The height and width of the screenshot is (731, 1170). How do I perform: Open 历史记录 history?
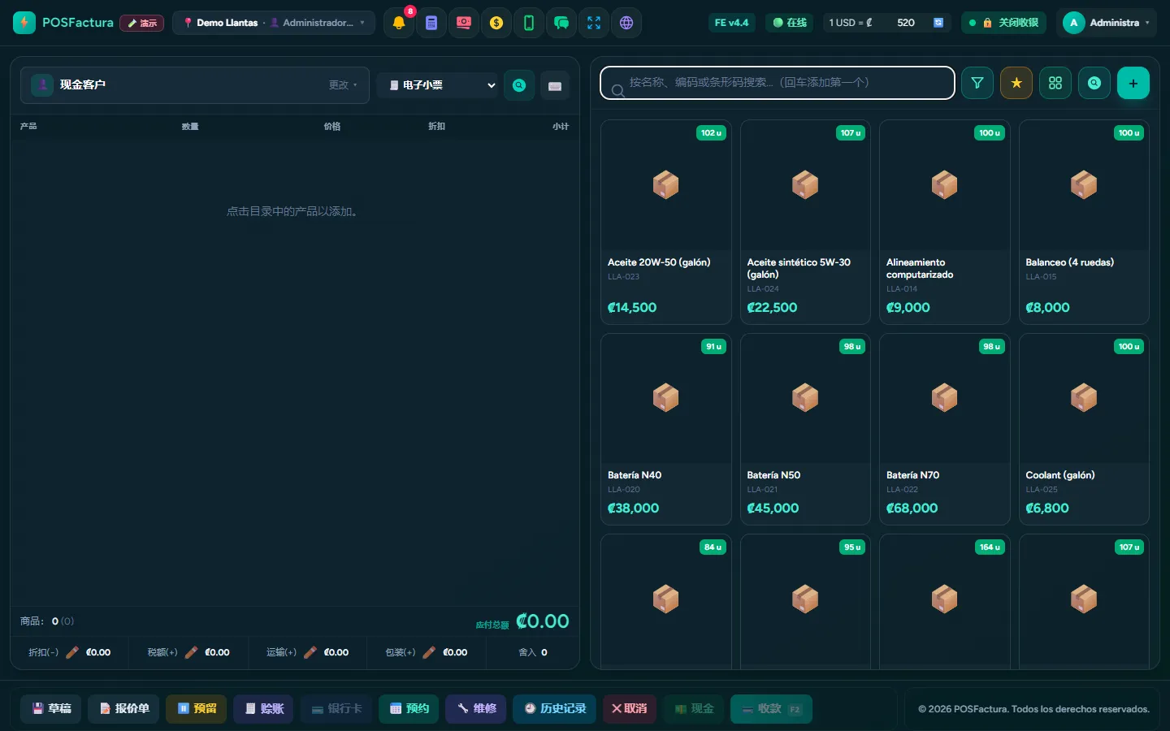(555, 708)
